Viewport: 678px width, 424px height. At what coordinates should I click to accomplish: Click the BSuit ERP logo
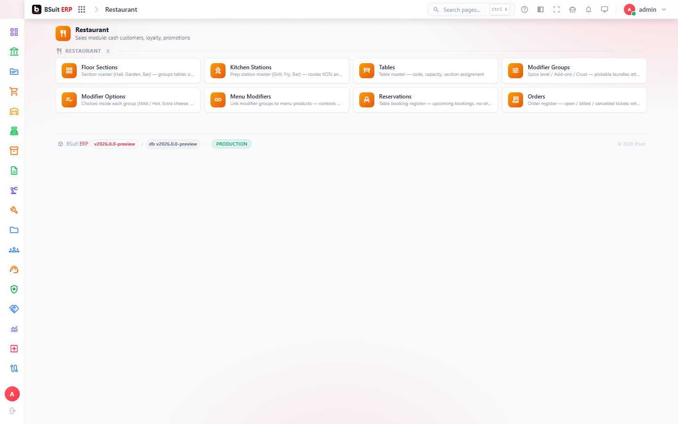pyautogui.click(x=52, y=9)
